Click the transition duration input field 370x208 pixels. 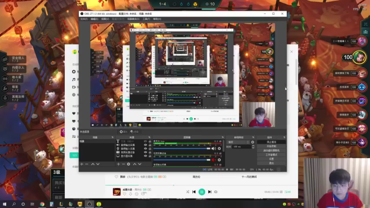(x=241, y=147)
